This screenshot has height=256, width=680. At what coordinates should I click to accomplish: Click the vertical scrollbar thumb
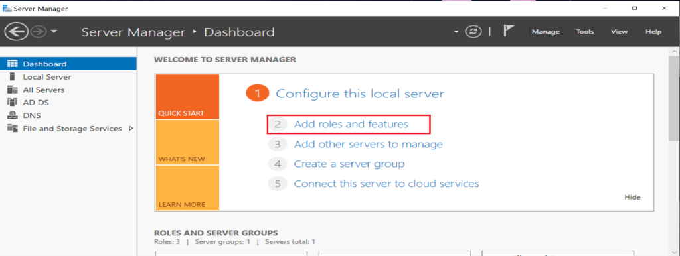(x=674, y=97)
